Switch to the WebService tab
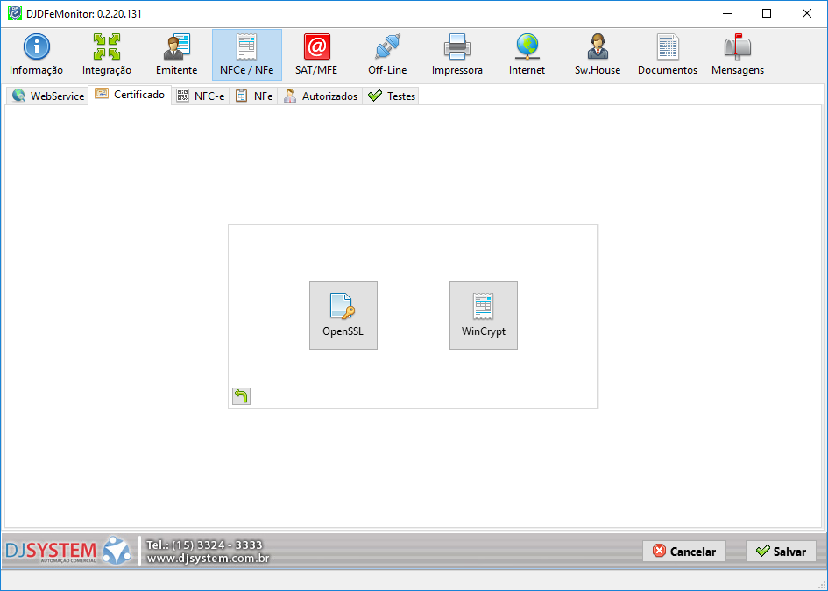Screen dimensions: 828x591 (47, 96)
